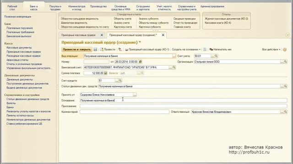
Task: Click the Провести и закрыть button
Action: pos(77,50)
